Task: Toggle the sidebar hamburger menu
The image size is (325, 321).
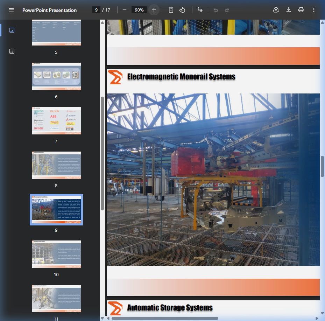Action: click(11, 10)
